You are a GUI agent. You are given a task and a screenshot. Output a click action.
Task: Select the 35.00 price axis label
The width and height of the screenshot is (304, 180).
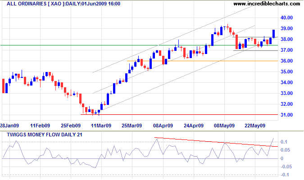[x=286, y=72]
